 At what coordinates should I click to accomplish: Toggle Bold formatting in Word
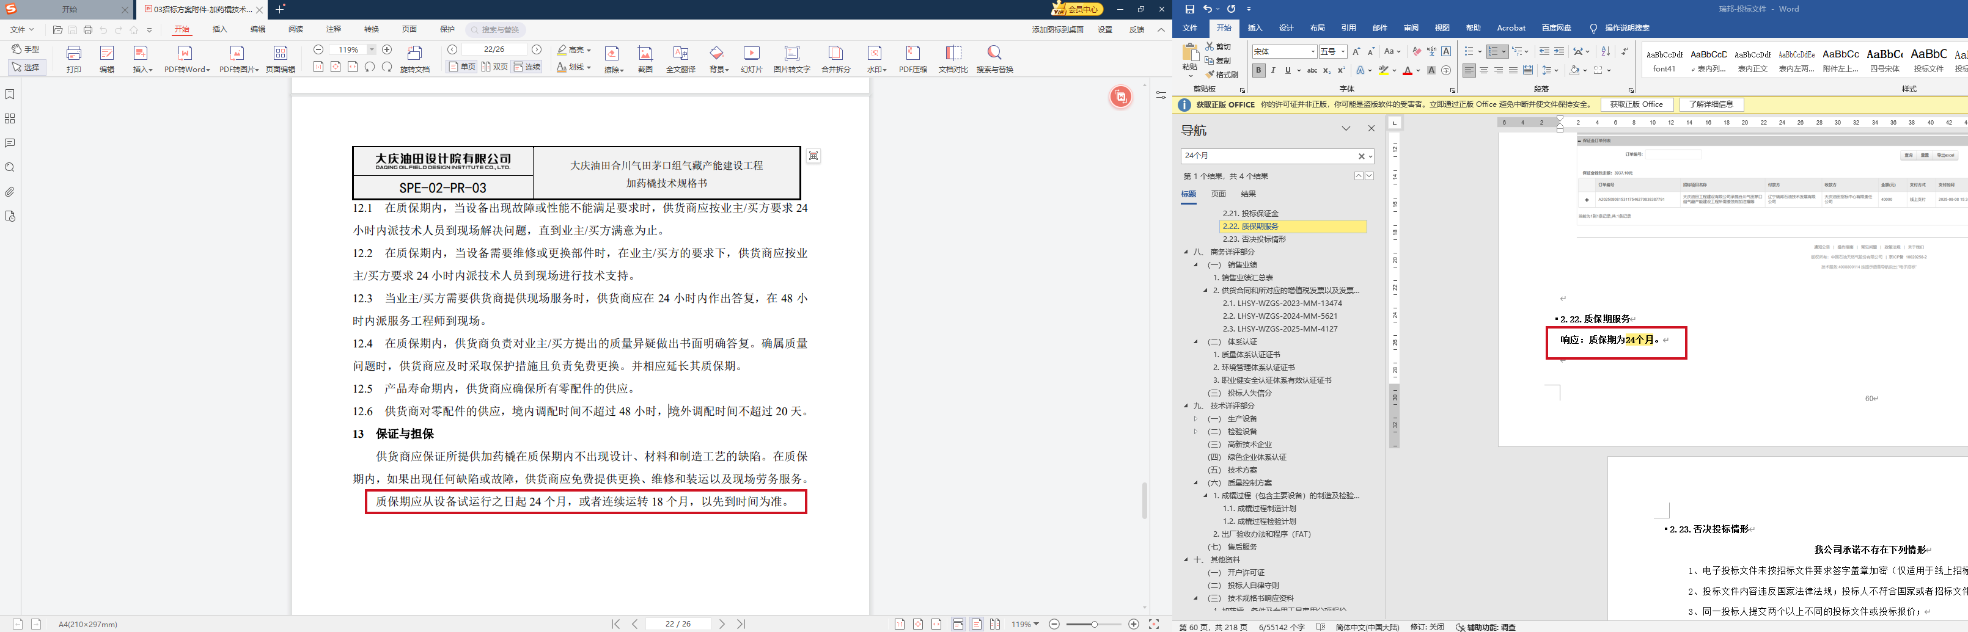coord(1259,71)
